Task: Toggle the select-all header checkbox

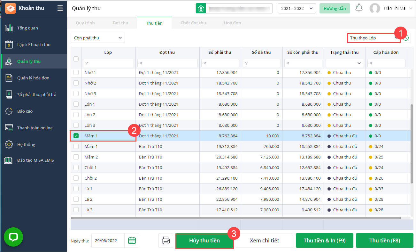Action: (x=76, y=59)
